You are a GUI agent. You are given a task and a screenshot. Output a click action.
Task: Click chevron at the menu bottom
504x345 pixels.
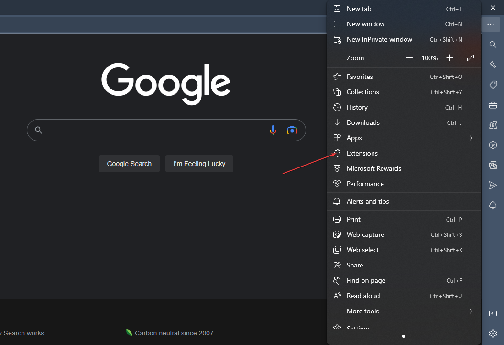click(404, 336)
